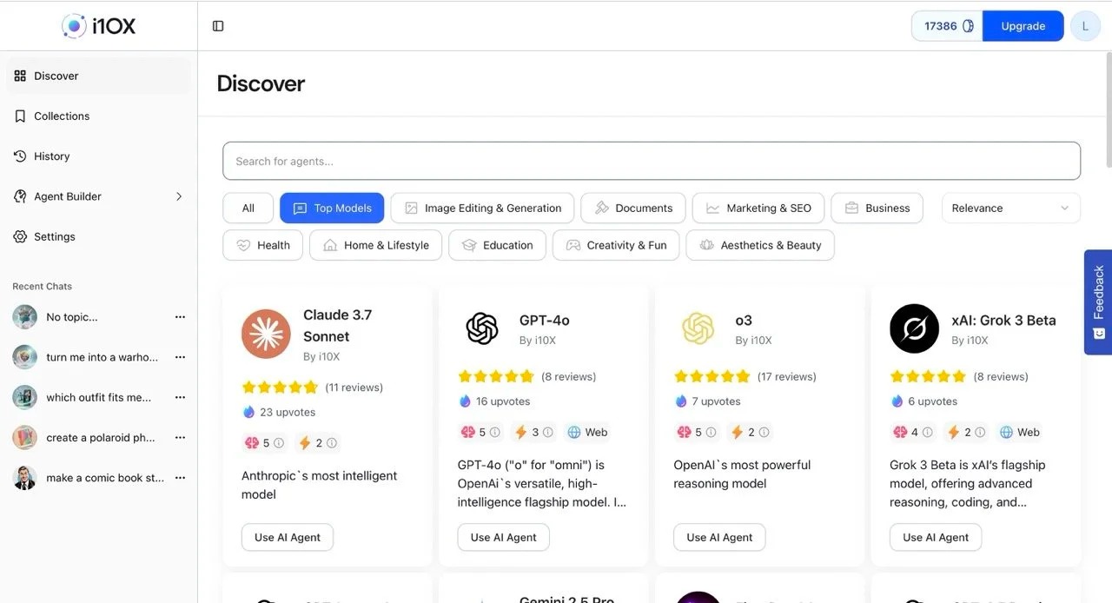
Task: Toggle the Education category filter
Action: [496, 245]
